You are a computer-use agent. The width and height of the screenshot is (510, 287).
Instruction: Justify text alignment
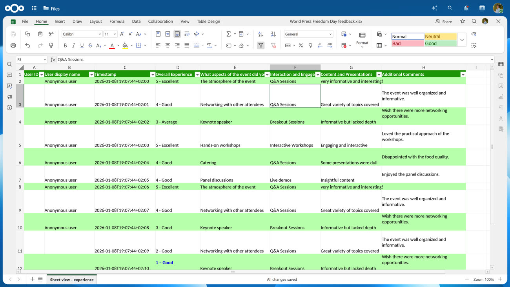click(187, 46)
